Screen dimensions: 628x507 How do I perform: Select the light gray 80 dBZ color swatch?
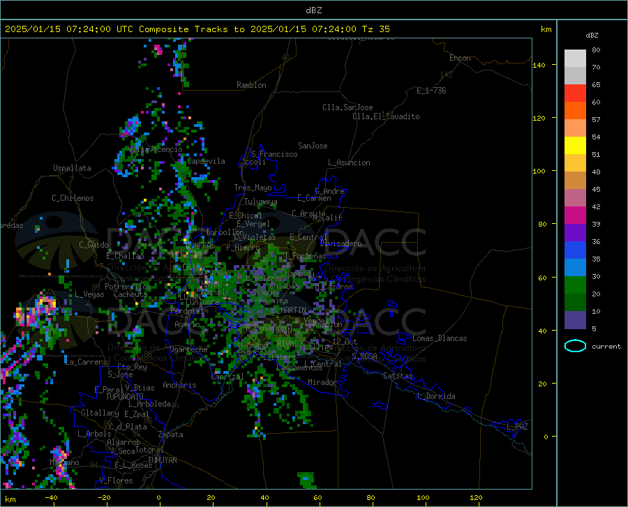coord(575,58)
